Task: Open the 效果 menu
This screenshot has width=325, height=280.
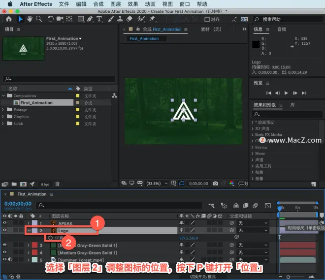Action: pos(133,4)
